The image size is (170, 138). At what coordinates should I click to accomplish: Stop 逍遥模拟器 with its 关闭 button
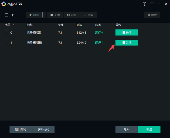127,32
